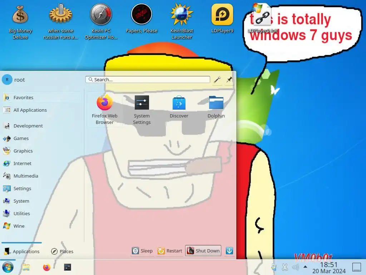Open System Settings from favorites
This screenshot has height=275, width=366.
(142, 110)
